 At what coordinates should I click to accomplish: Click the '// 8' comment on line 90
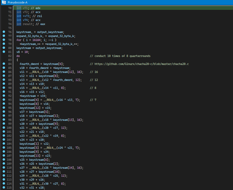pyautogui.click(x=93, y=88)
